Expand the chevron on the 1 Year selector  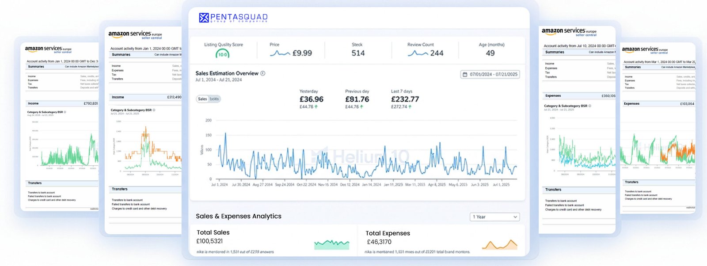(515, 217)
